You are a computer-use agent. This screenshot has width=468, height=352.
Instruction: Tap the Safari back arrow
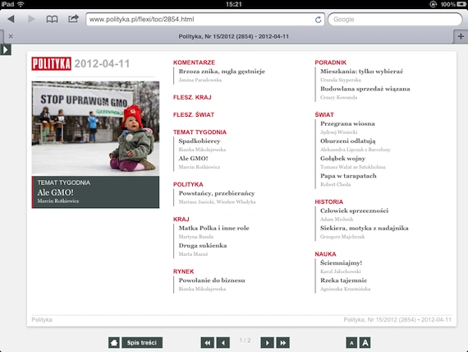coord(11,19)
